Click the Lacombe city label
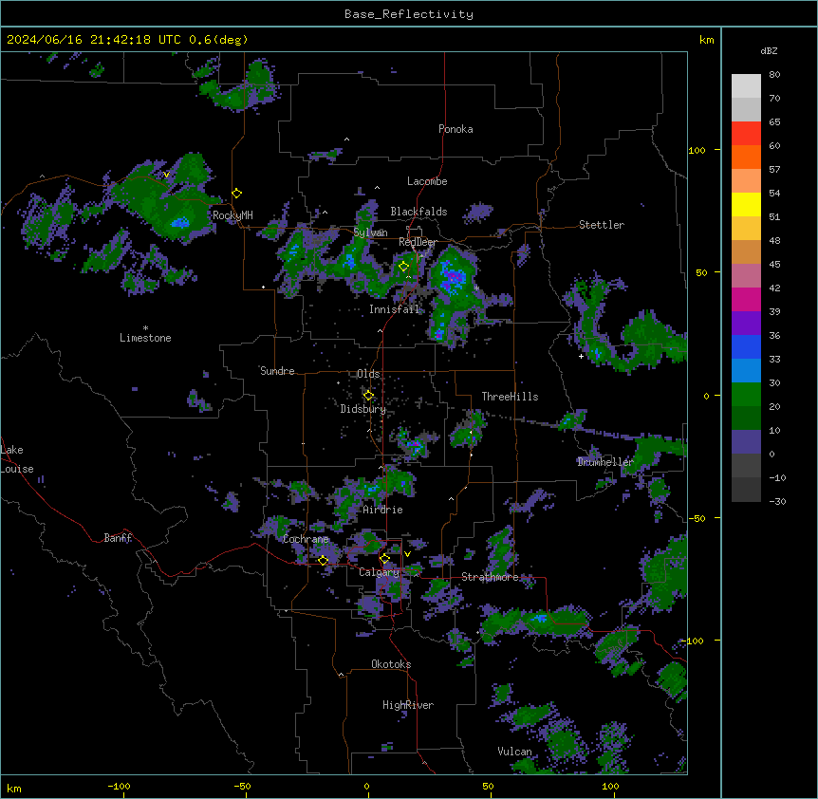The width and height of the screenshot is (818, 799). coord(427,181)
